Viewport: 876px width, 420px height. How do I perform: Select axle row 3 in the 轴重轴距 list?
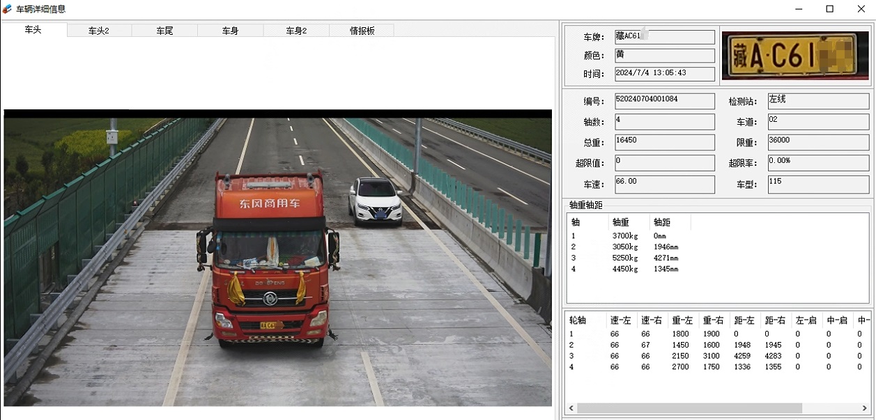[x=624, y=258]
